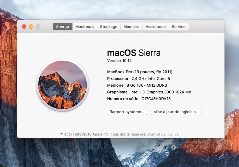Open the Moniteurs tab
Screen dimensions: 239x167
[84, 27]
